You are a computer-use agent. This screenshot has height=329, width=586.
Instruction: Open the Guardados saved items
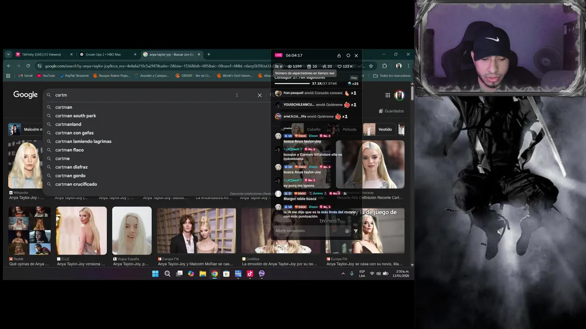391,111
